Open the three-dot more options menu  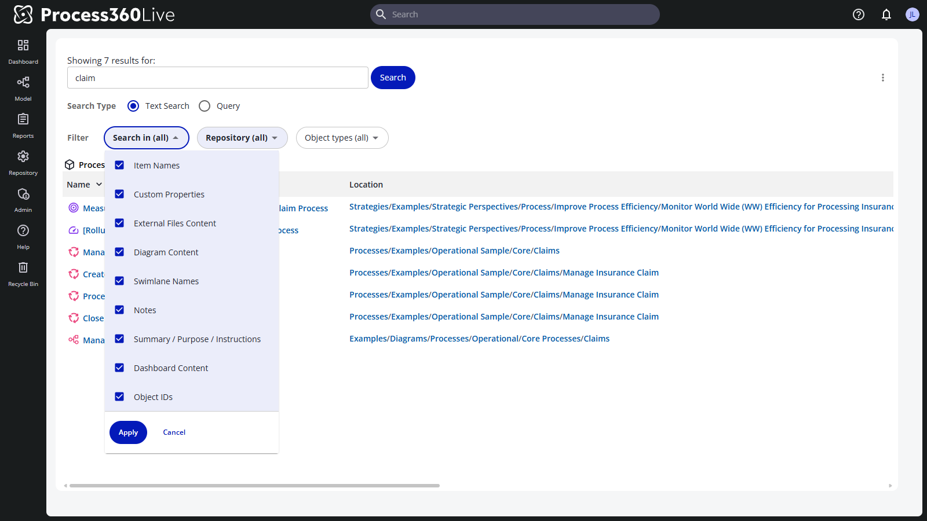883,78
